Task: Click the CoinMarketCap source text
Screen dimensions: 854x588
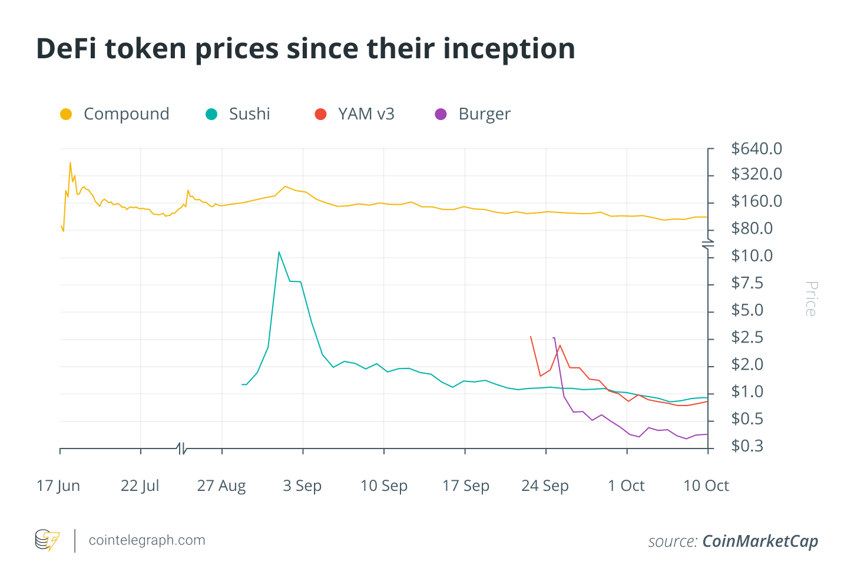Action: (x=760, y=541)
